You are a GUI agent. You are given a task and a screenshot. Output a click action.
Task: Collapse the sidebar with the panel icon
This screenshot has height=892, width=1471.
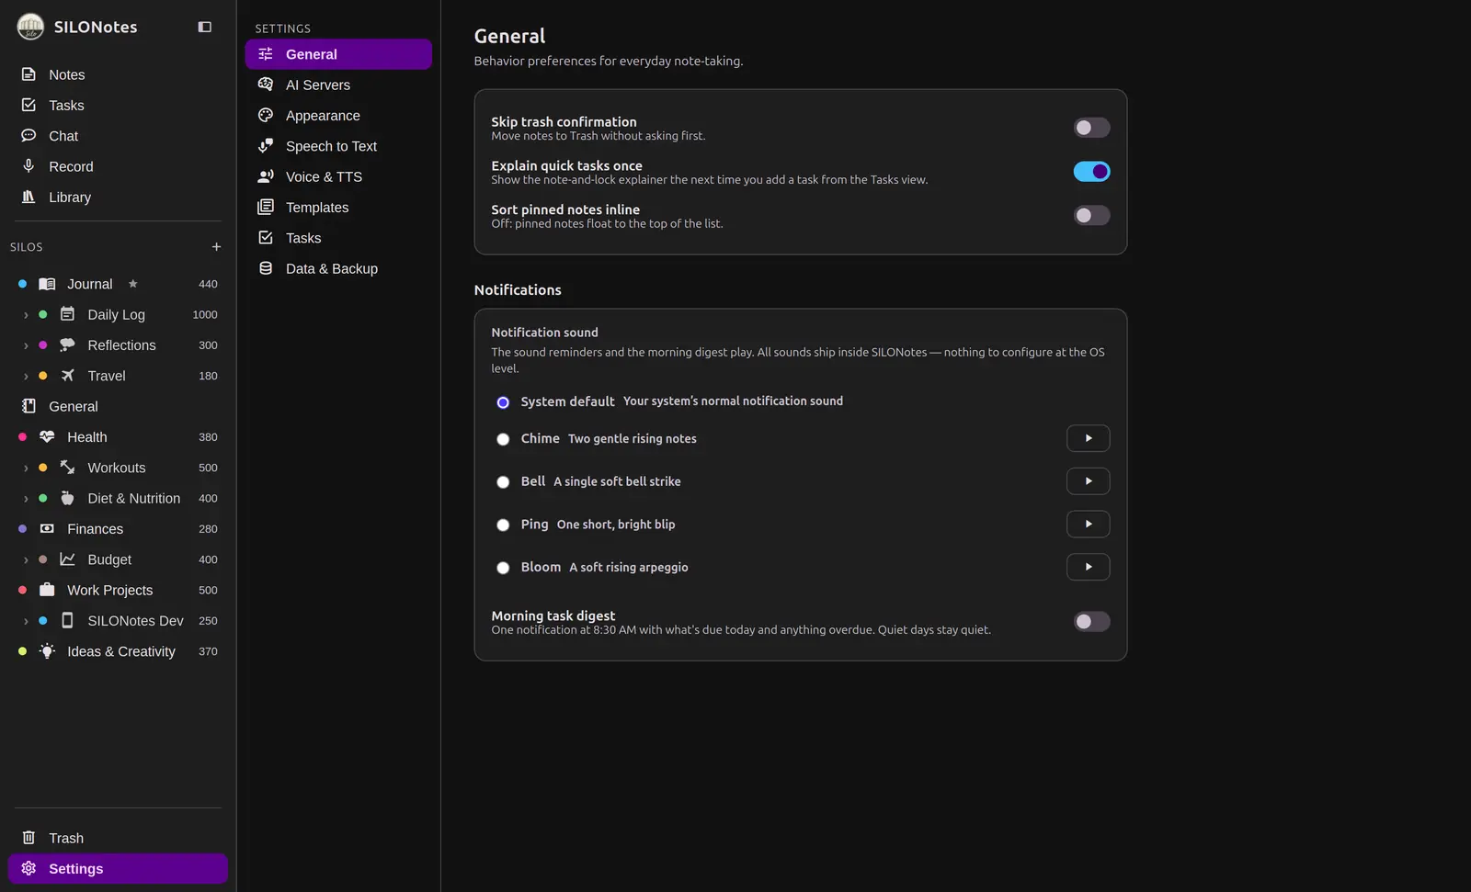[x=205, y=28]
